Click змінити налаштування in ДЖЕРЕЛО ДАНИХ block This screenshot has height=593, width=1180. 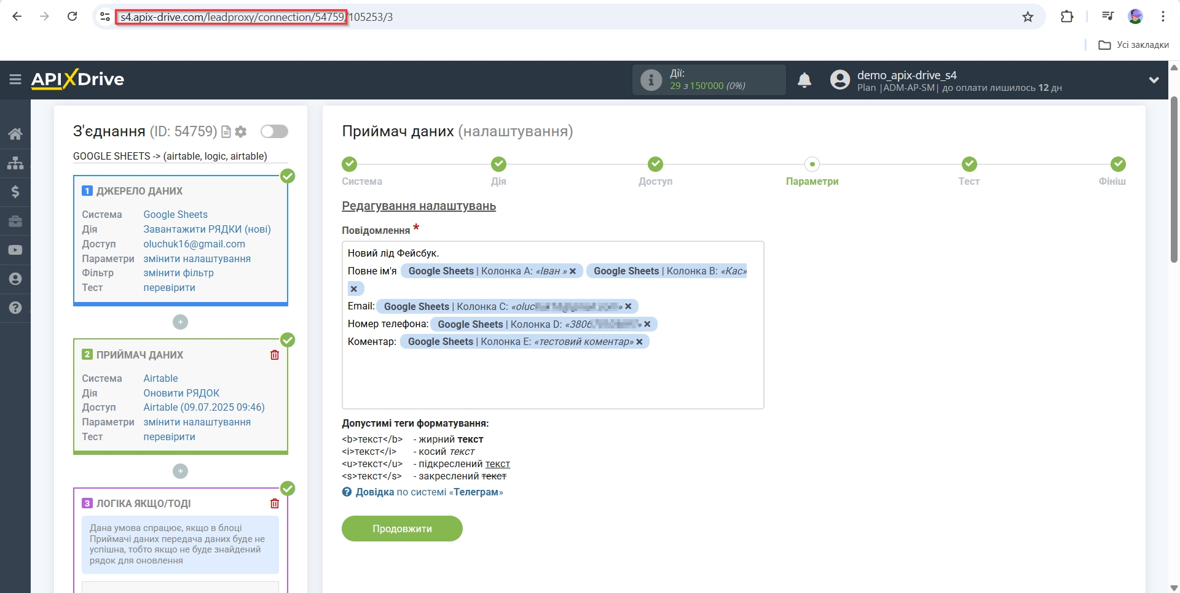coord(197,258)
